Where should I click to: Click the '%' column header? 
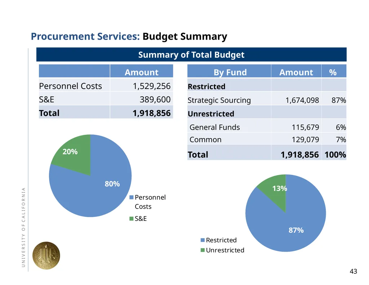click(x=333, y=72)
